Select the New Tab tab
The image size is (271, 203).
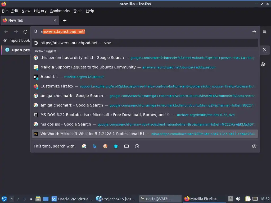pyautogui.click(x=30, y=20)
